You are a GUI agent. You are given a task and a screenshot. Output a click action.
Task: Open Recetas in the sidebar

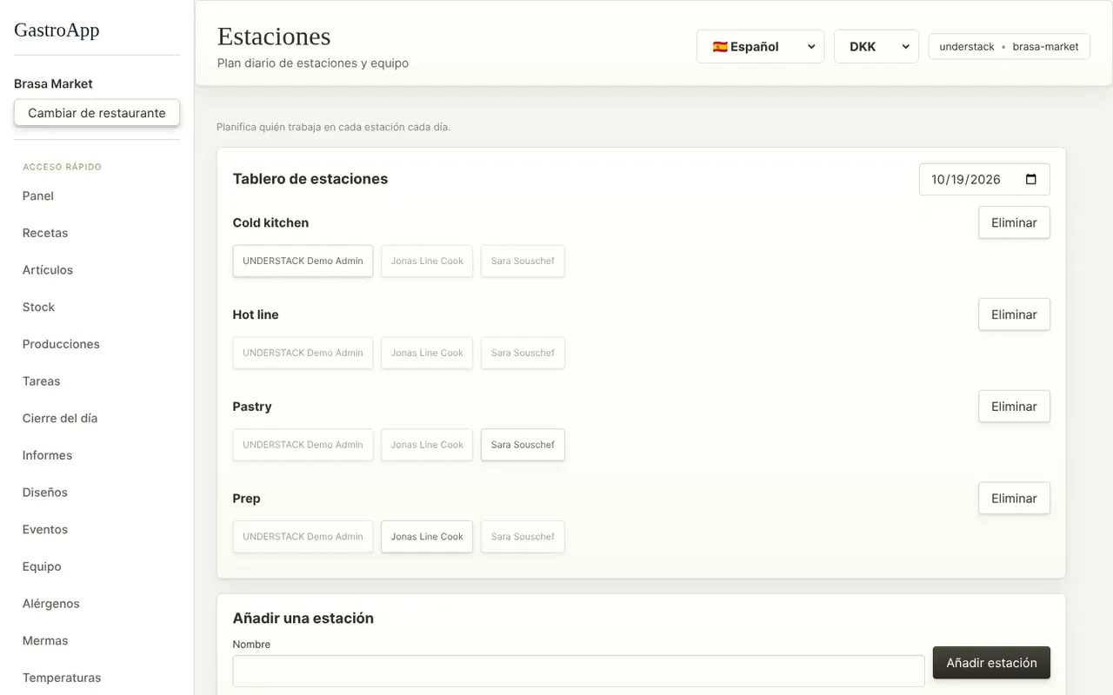[45, 233]
